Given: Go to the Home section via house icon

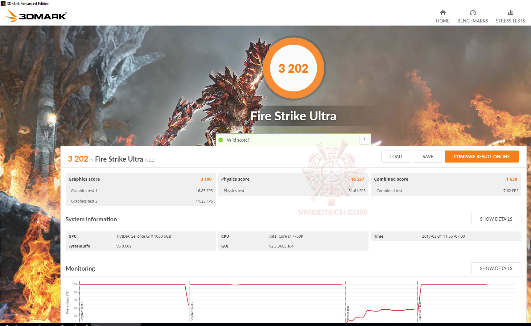Looking at the screenshot, I should tap(443, 13).
